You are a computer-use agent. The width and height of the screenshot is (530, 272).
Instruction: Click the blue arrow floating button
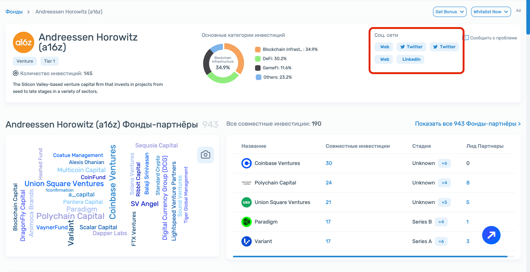click(491, 235)
